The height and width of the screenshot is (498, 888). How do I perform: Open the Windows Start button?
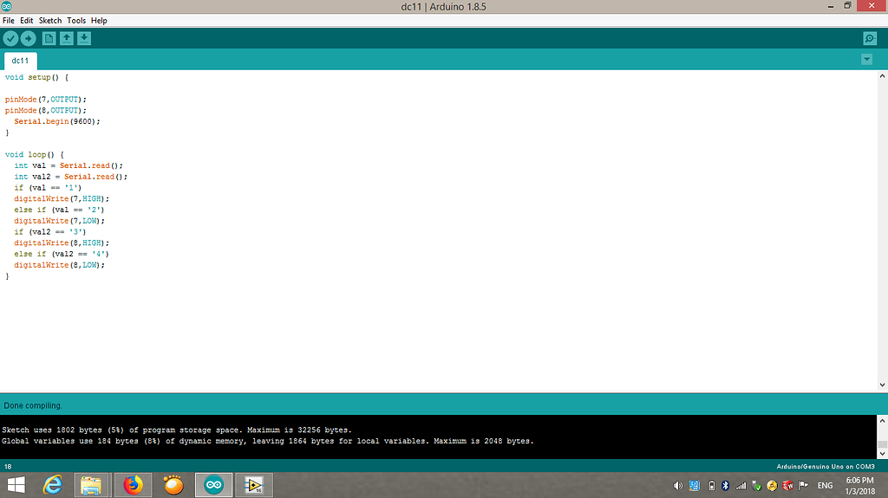16,485
